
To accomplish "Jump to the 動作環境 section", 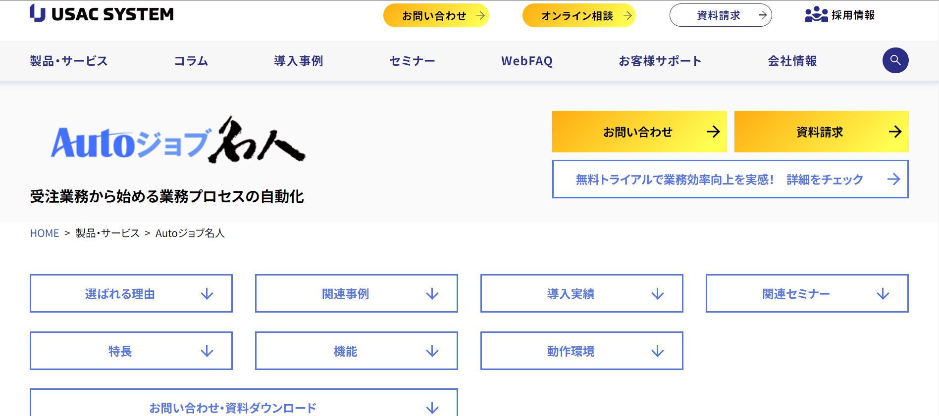I will (x=582, y=351).
